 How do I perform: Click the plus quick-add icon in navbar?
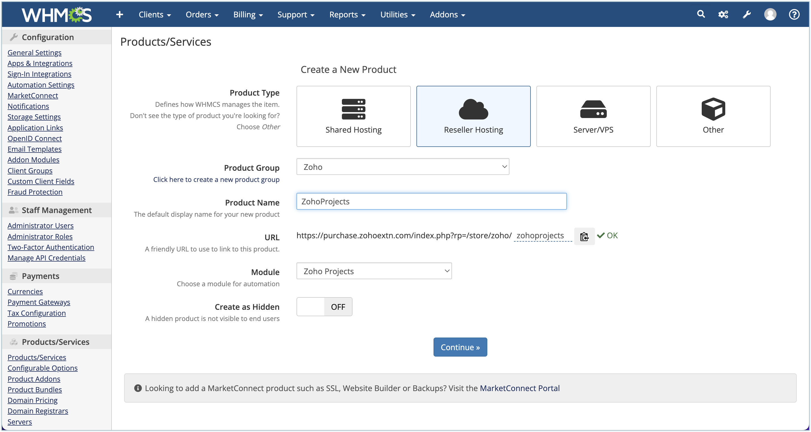coord(119,15)
